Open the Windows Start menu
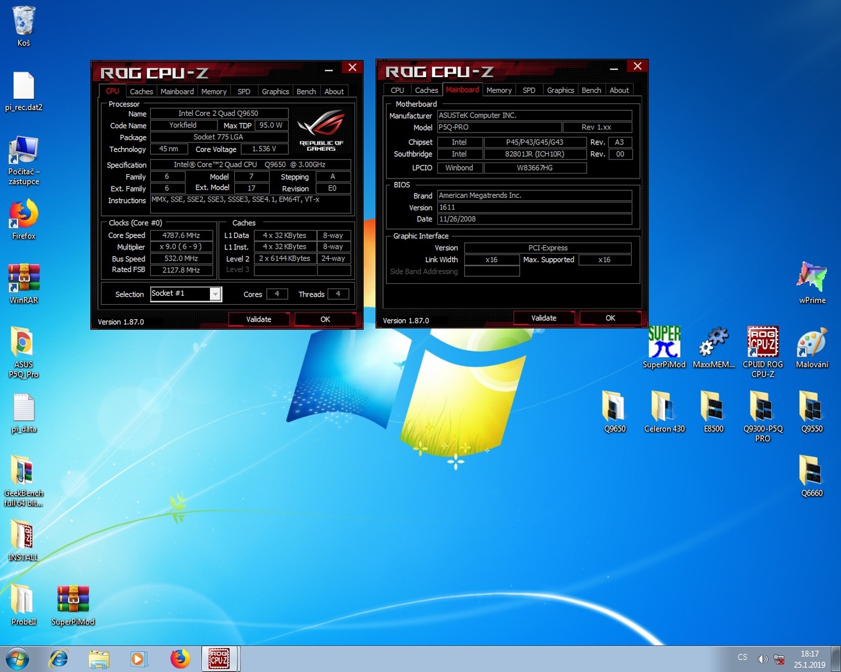 tap(17, 659)
